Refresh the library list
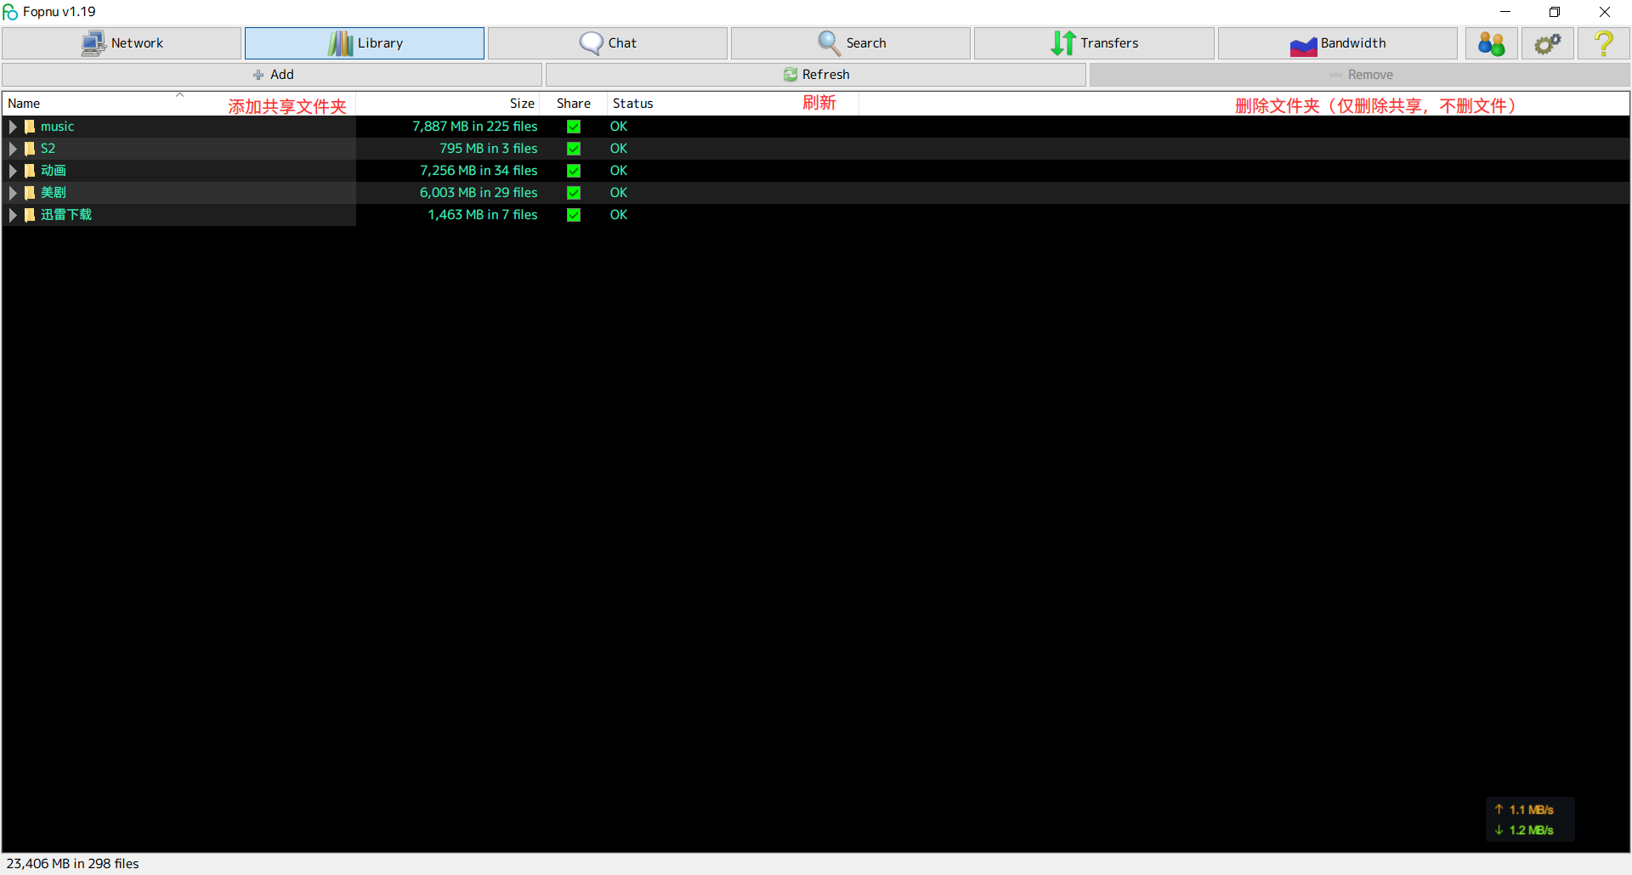This screenshot has width=1632, height=875. 816,75
